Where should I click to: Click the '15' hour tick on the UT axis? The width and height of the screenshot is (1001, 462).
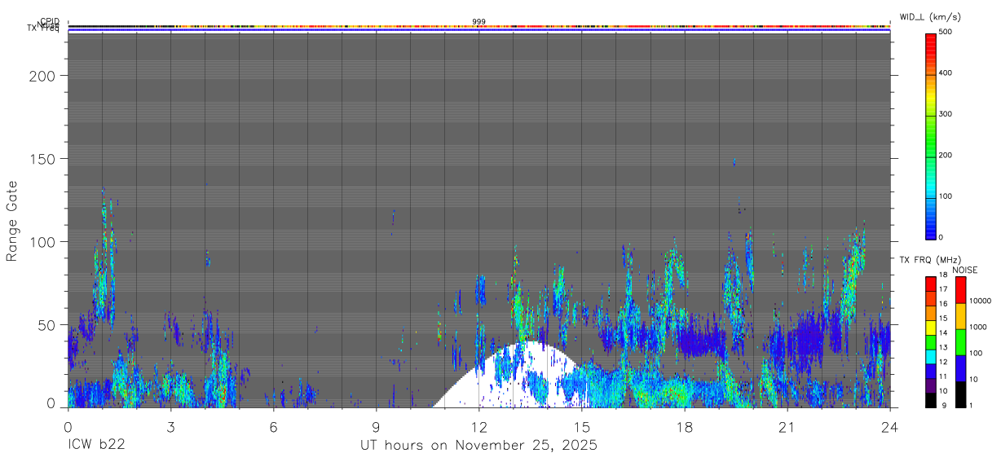tap(582, 427)
